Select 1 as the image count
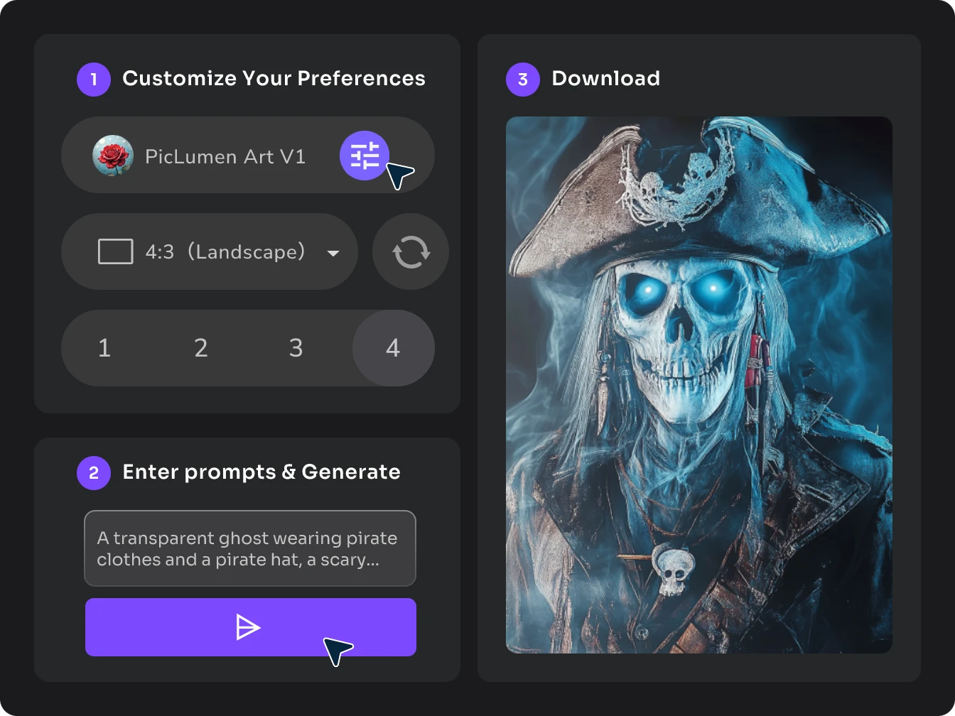The height and width of the screenshot is (716, 955). [104, 348]
